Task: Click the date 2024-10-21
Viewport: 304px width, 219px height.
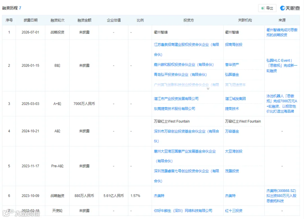Action: 30,131
